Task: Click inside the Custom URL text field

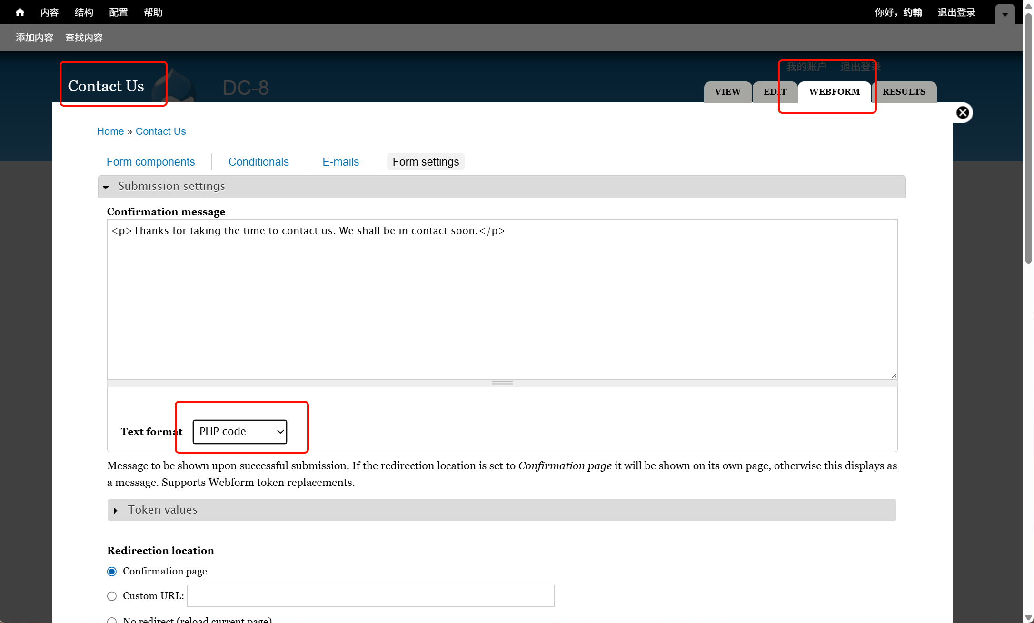Action: tap(370, 596)
